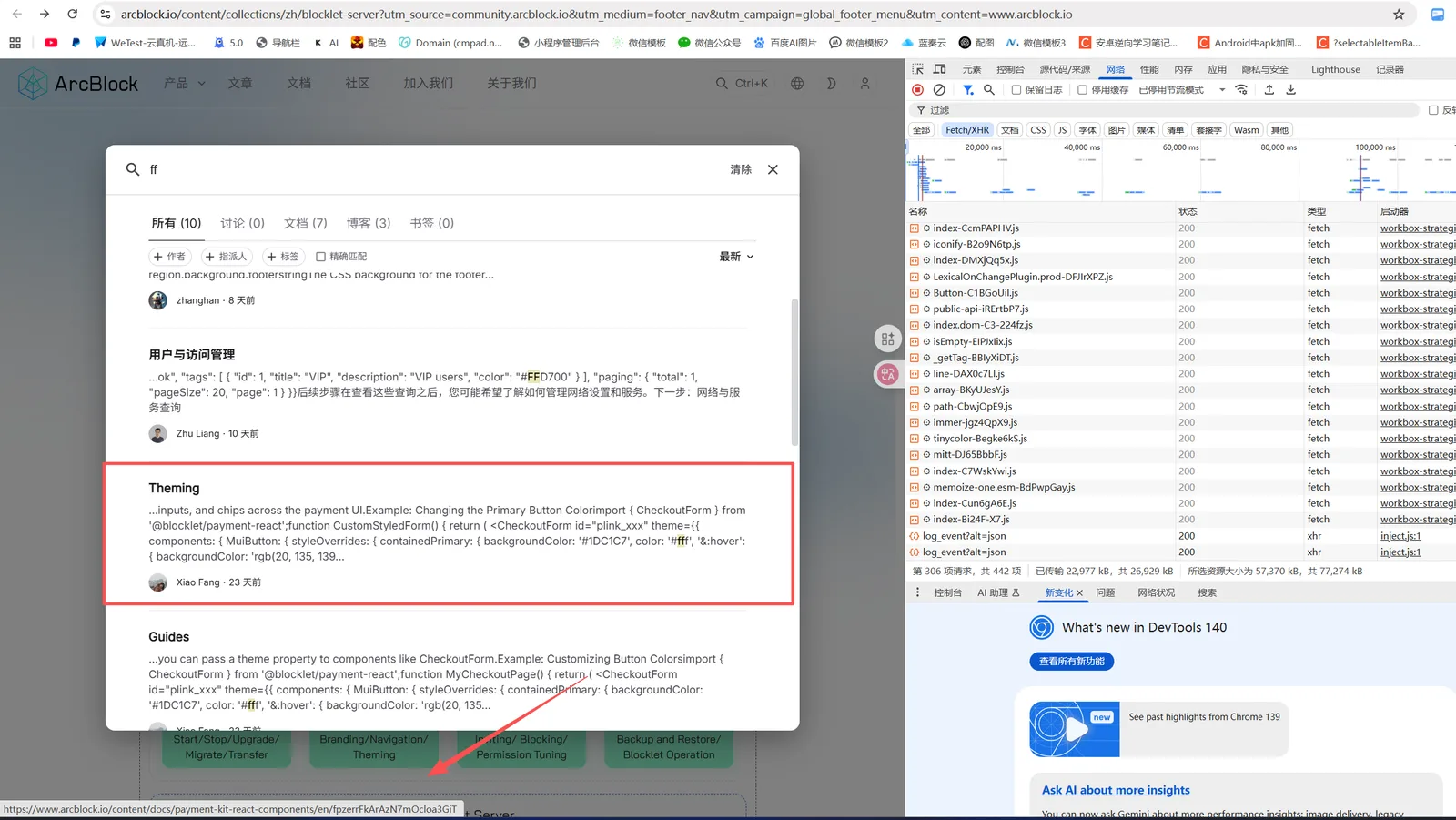
Task: Enable the 停用缓存 checkbox
Action: pos(1082,90)
